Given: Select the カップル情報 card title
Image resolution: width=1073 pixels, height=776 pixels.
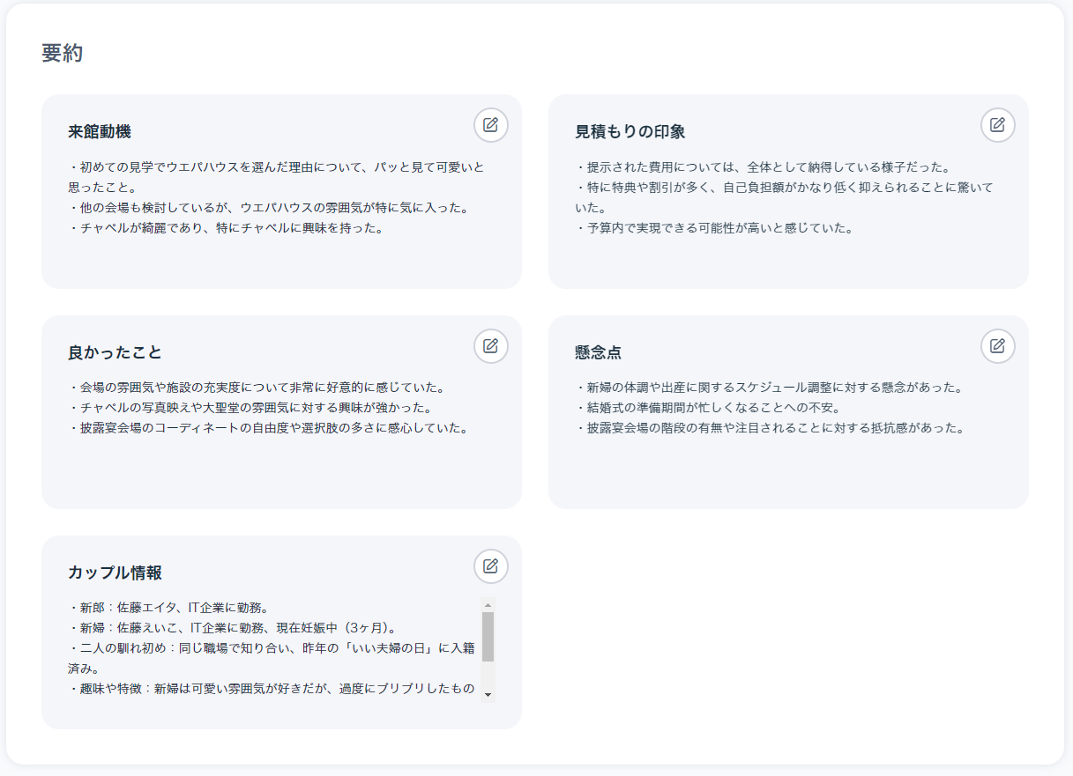Looking at the screenshot, I should click(115, 573).
